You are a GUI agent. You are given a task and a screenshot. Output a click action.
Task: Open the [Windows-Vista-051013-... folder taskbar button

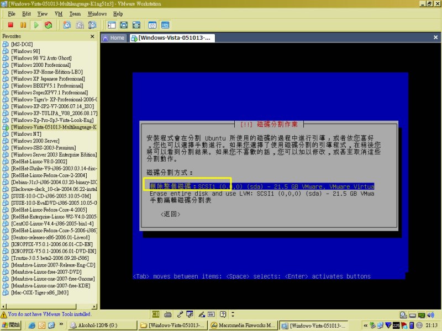(172, 325)
